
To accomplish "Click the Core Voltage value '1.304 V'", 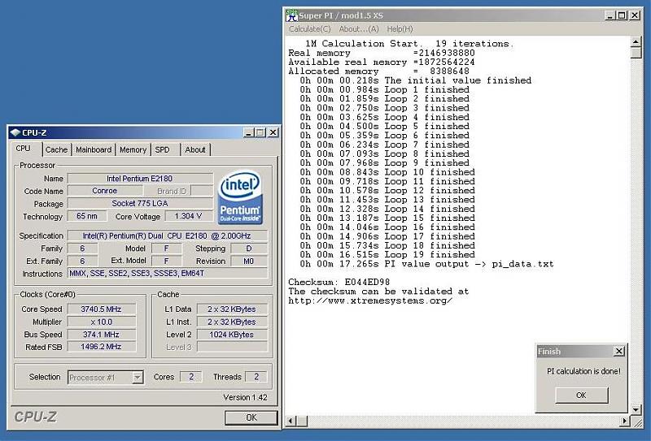I will (x=189, y=216).
